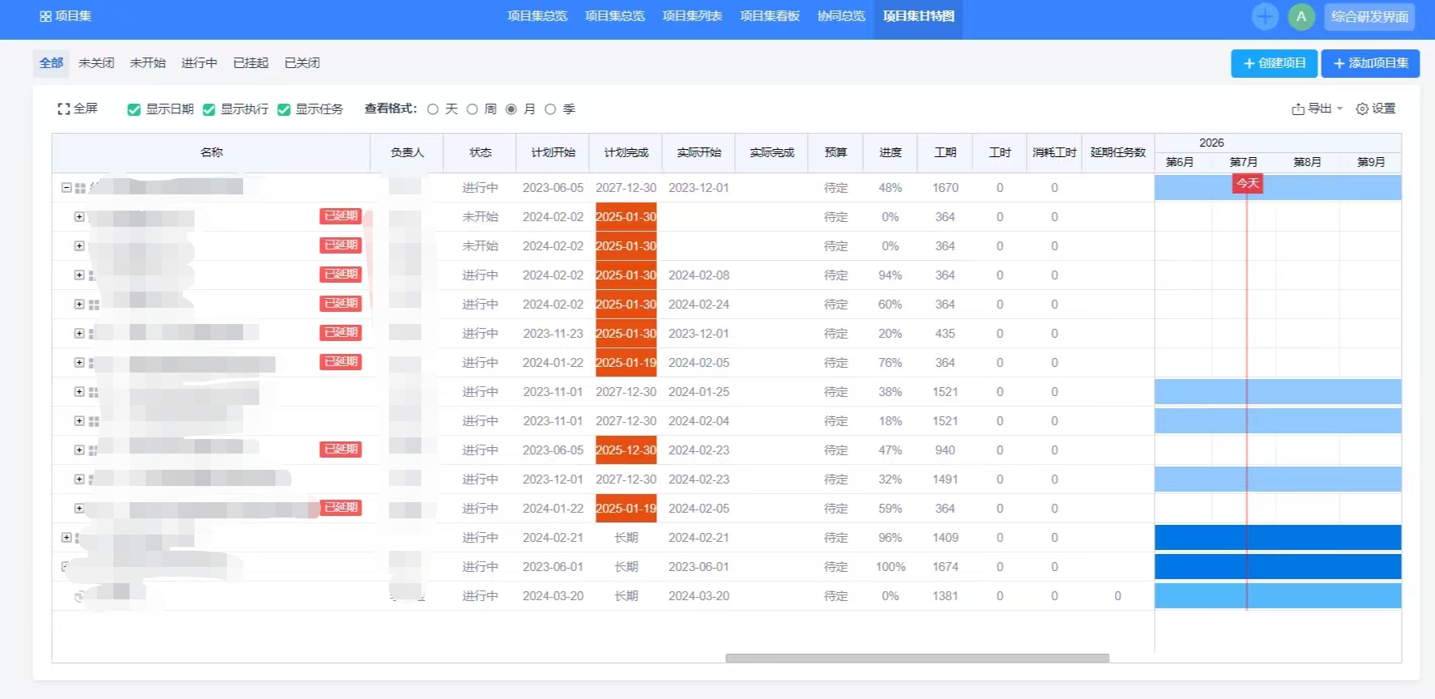Screen dimensions: 1435x699
Task: Click the 已延期 badge in the 94% row
Action: coord(341,275)
